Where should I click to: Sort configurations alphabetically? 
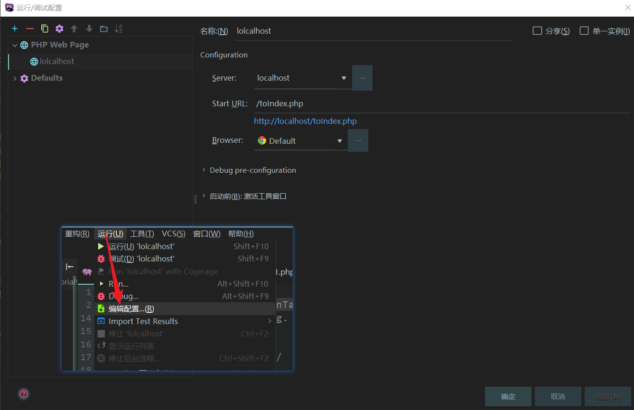119,28
